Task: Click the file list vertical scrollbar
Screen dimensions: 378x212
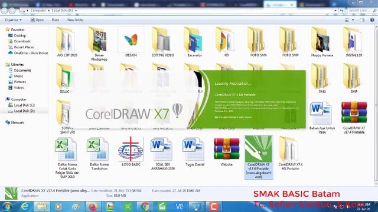Action: point(376,106)
